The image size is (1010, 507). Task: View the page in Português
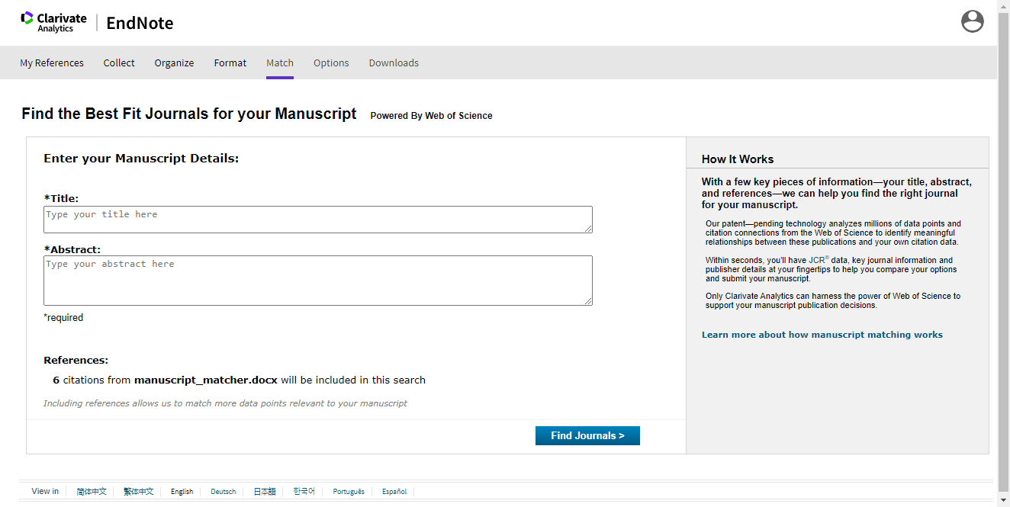[349, 492]
